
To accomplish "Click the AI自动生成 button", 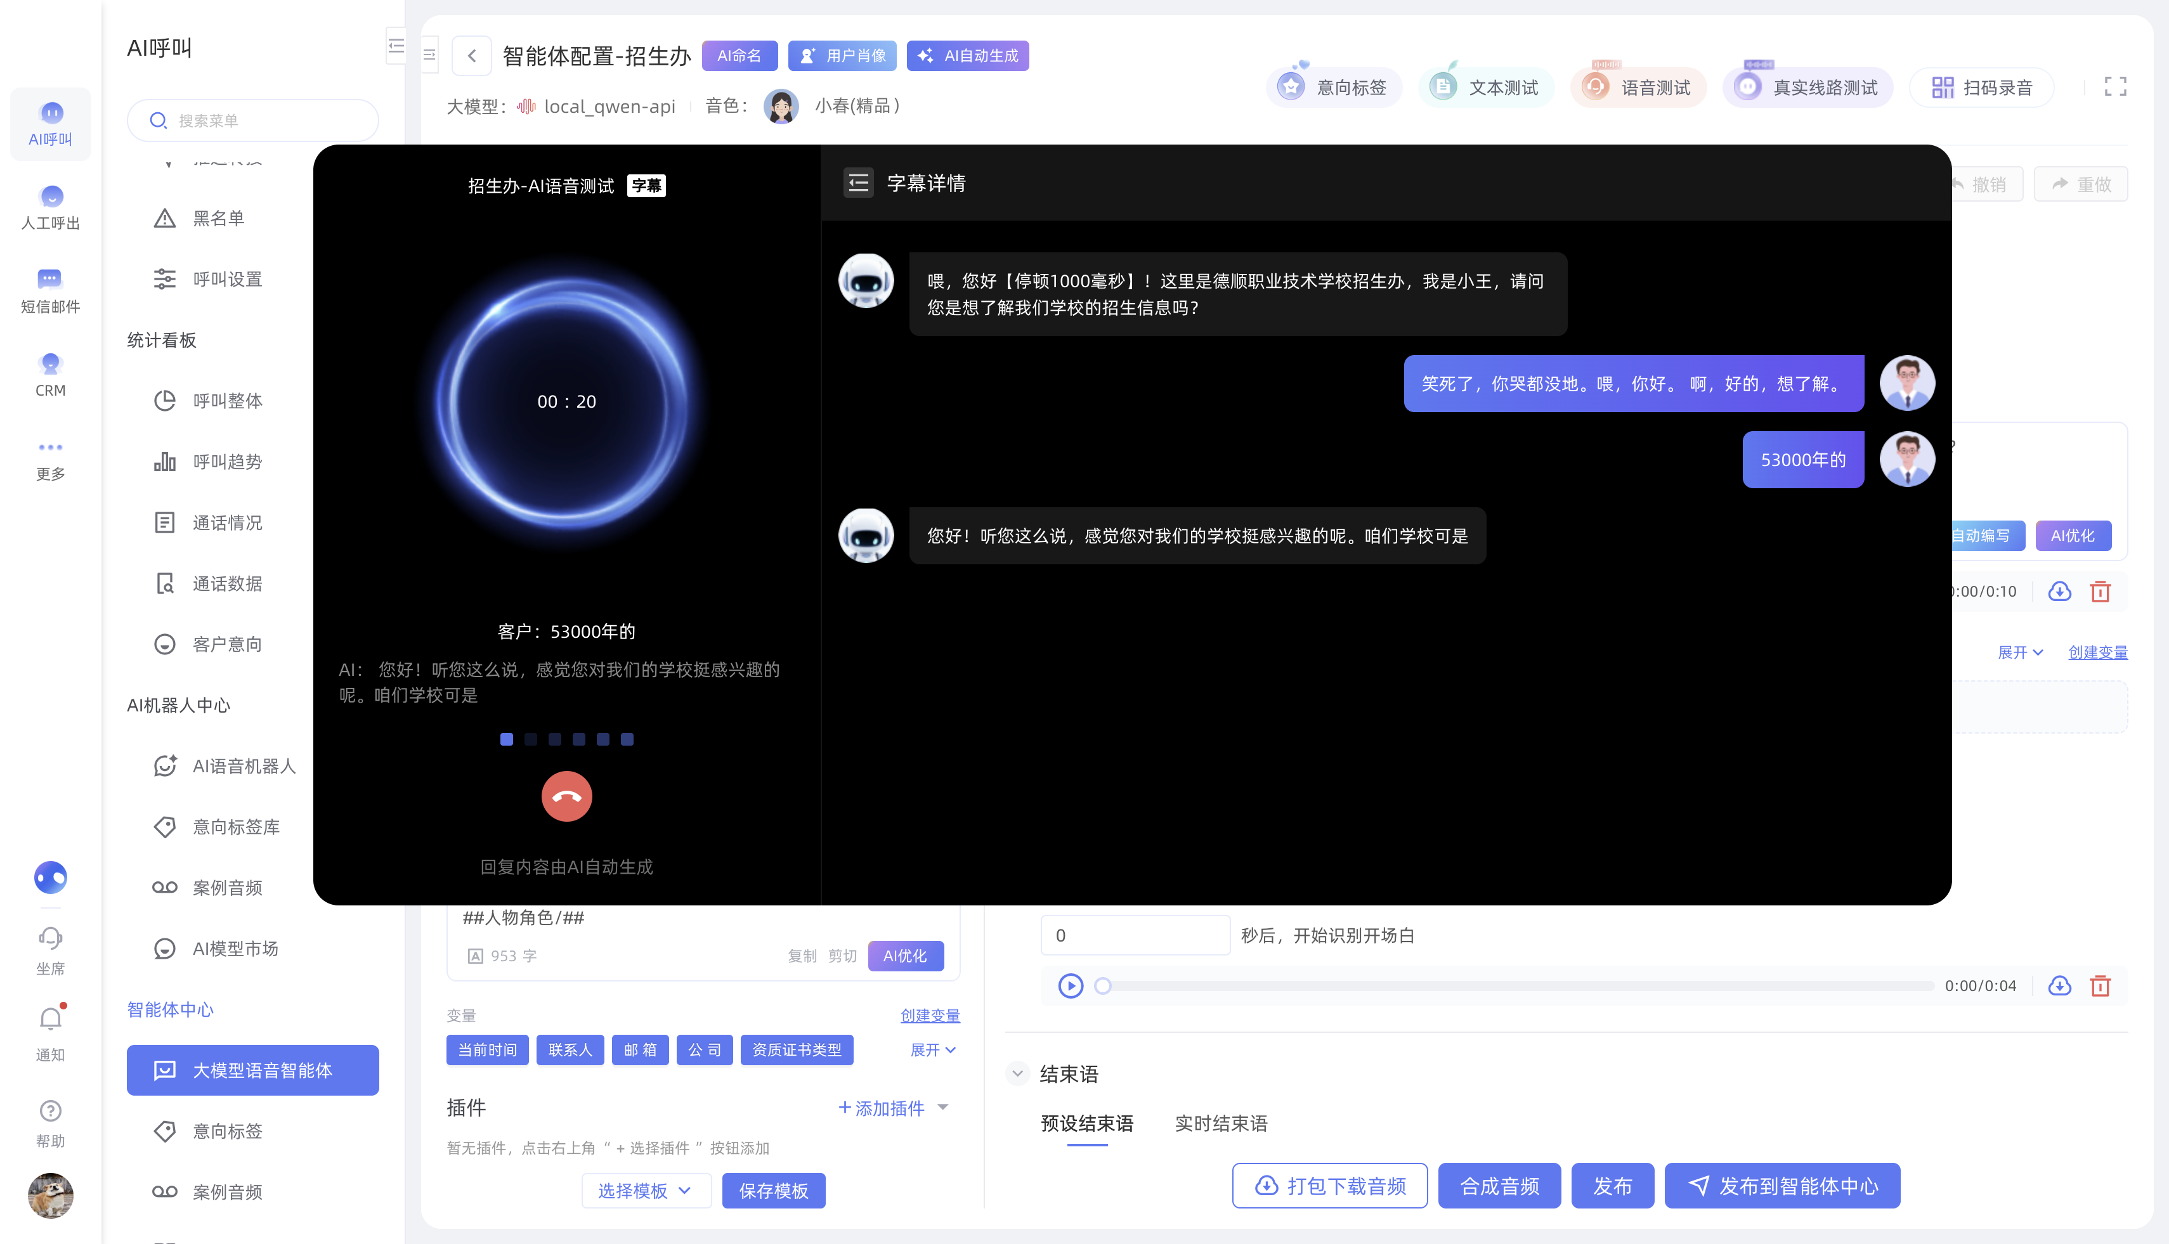I will coord(967,56).
